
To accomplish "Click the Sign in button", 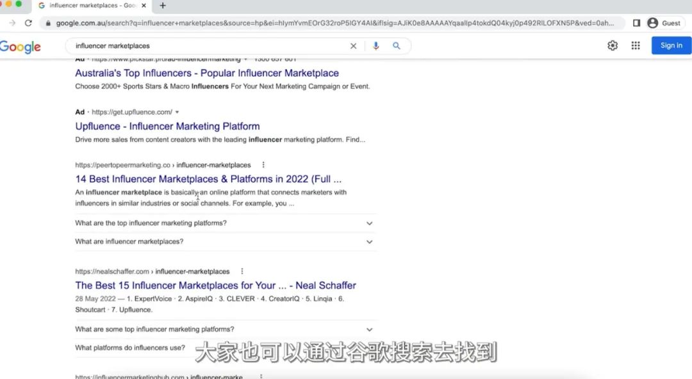I will pos(671,45).
